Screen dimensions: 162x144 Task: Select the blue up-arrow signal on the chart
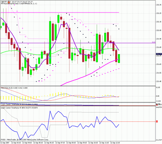point(50,58)
